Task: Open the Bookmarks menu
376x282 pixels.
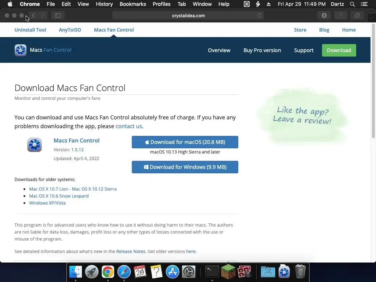Action: click(x=133, y=4)
